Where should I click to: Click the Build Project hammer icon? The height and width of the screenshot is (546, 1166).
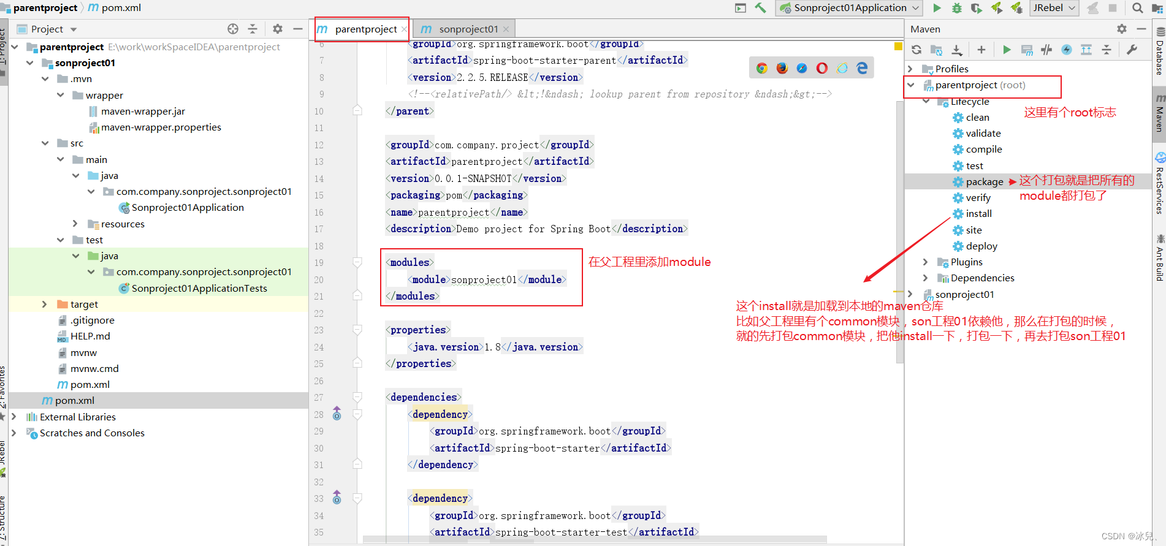click(x=760, y=8)
